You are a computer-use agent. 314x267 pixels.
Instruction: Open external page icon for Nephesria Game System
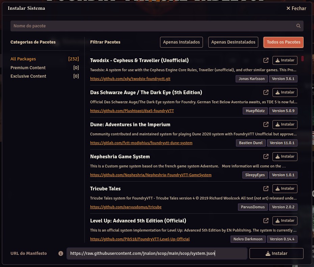click(x=266, y=157)
